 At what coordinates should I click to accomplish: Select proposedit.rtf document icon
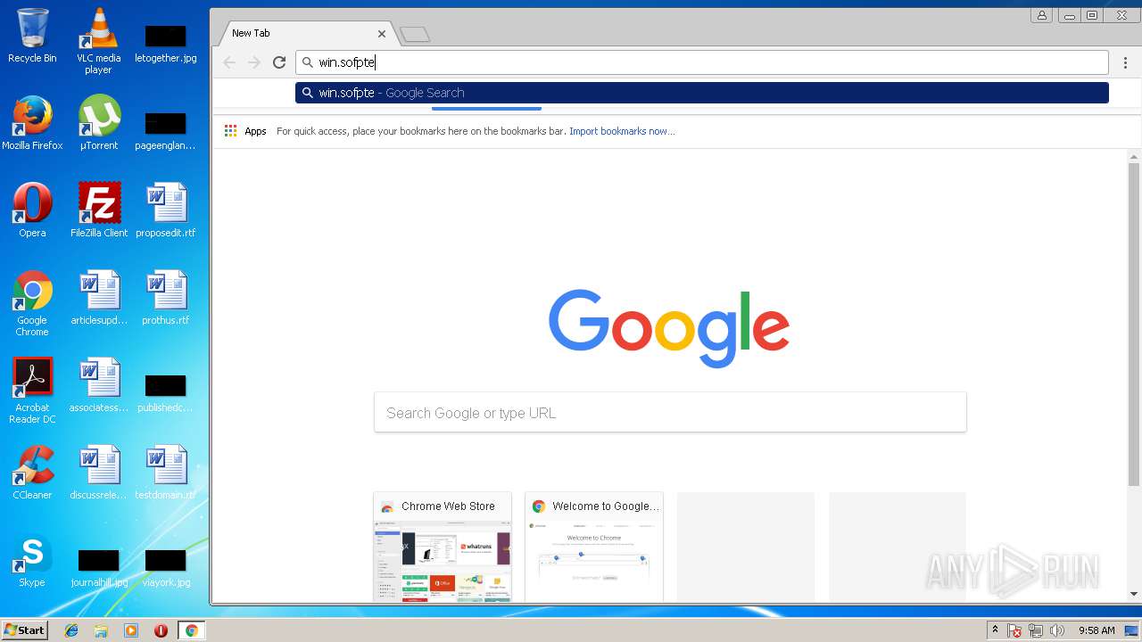(165, 210)
